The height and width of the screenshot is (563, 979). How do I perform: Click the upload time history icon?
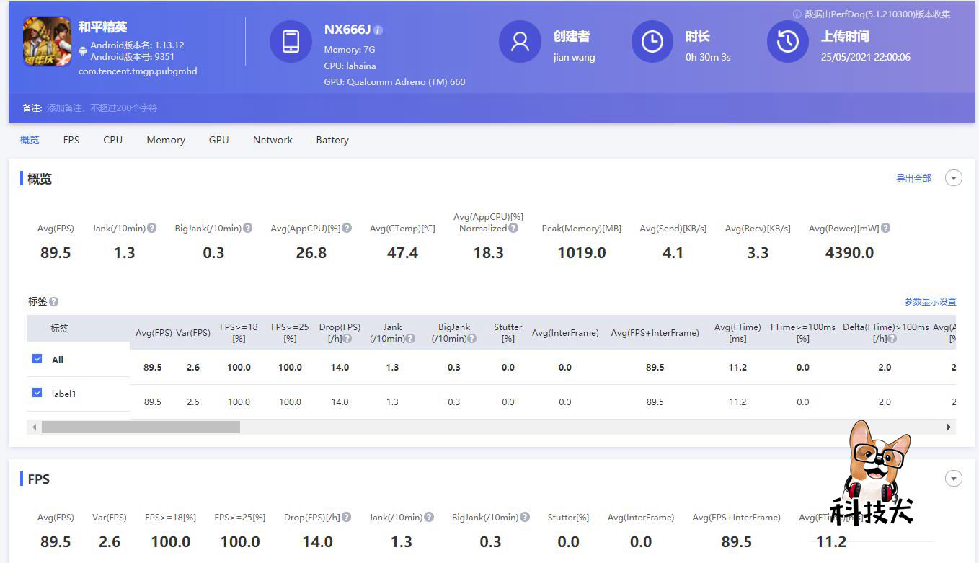(x=788, y=42)
